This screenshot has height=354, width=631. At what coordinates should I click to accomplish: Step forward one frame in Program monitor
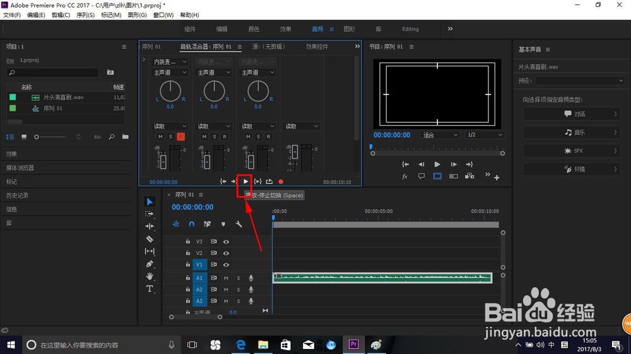(454, 164)
